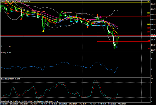156x105 pixels.
Task: Select the red 0.0 Fibonacci label
Action: [149, 48]
